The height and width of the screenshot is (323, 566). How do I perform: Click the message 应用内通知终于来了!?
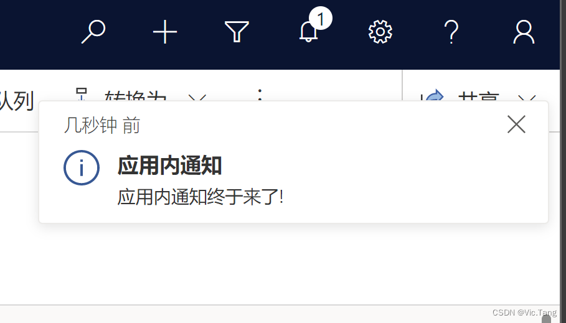(x=200, y=197)
